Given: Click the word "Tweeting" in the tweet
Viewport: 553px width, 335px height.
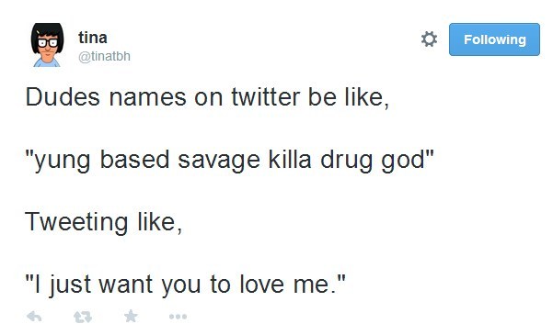Looking at the screenshot, I should [76, 224].
